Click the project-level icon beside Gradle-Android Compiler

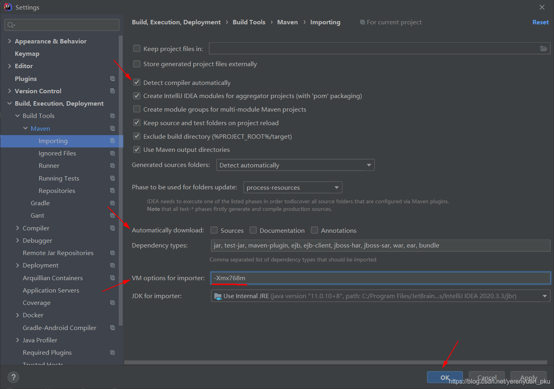112,328
